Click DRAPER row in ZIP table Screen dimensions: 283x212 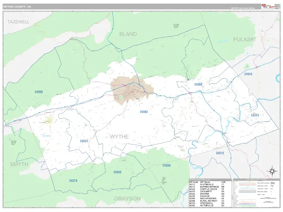click(x=207, y=194)
